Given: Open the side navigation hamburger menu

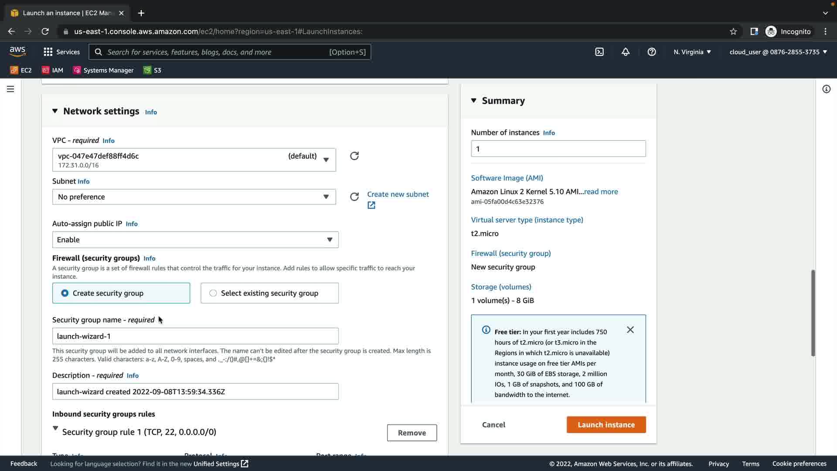Looking at the screenshot, I should tap(10, 89).
